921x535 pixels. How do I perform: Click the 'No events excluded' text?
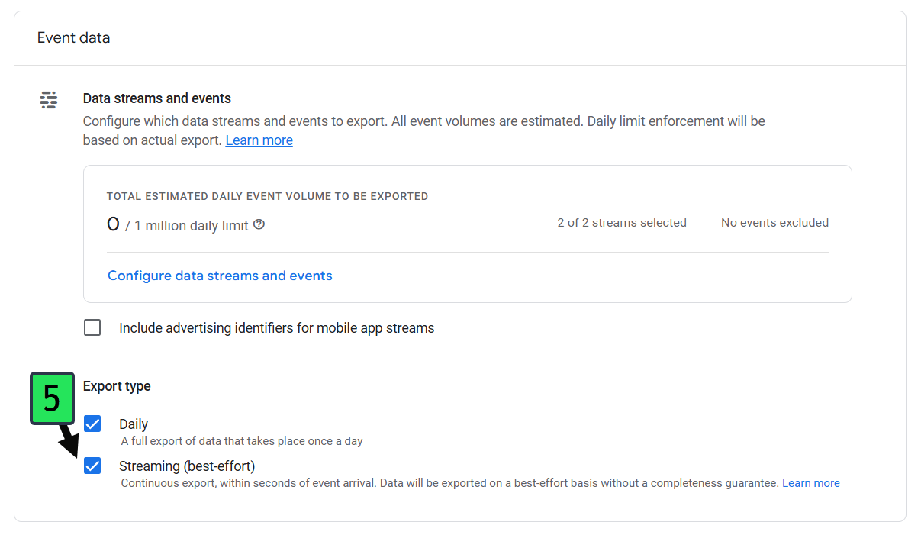774,223
